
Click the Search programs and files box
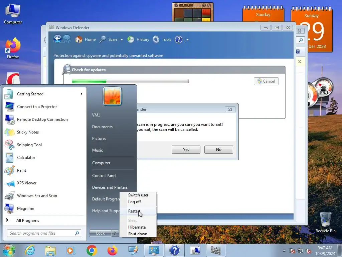click(44, 233)
